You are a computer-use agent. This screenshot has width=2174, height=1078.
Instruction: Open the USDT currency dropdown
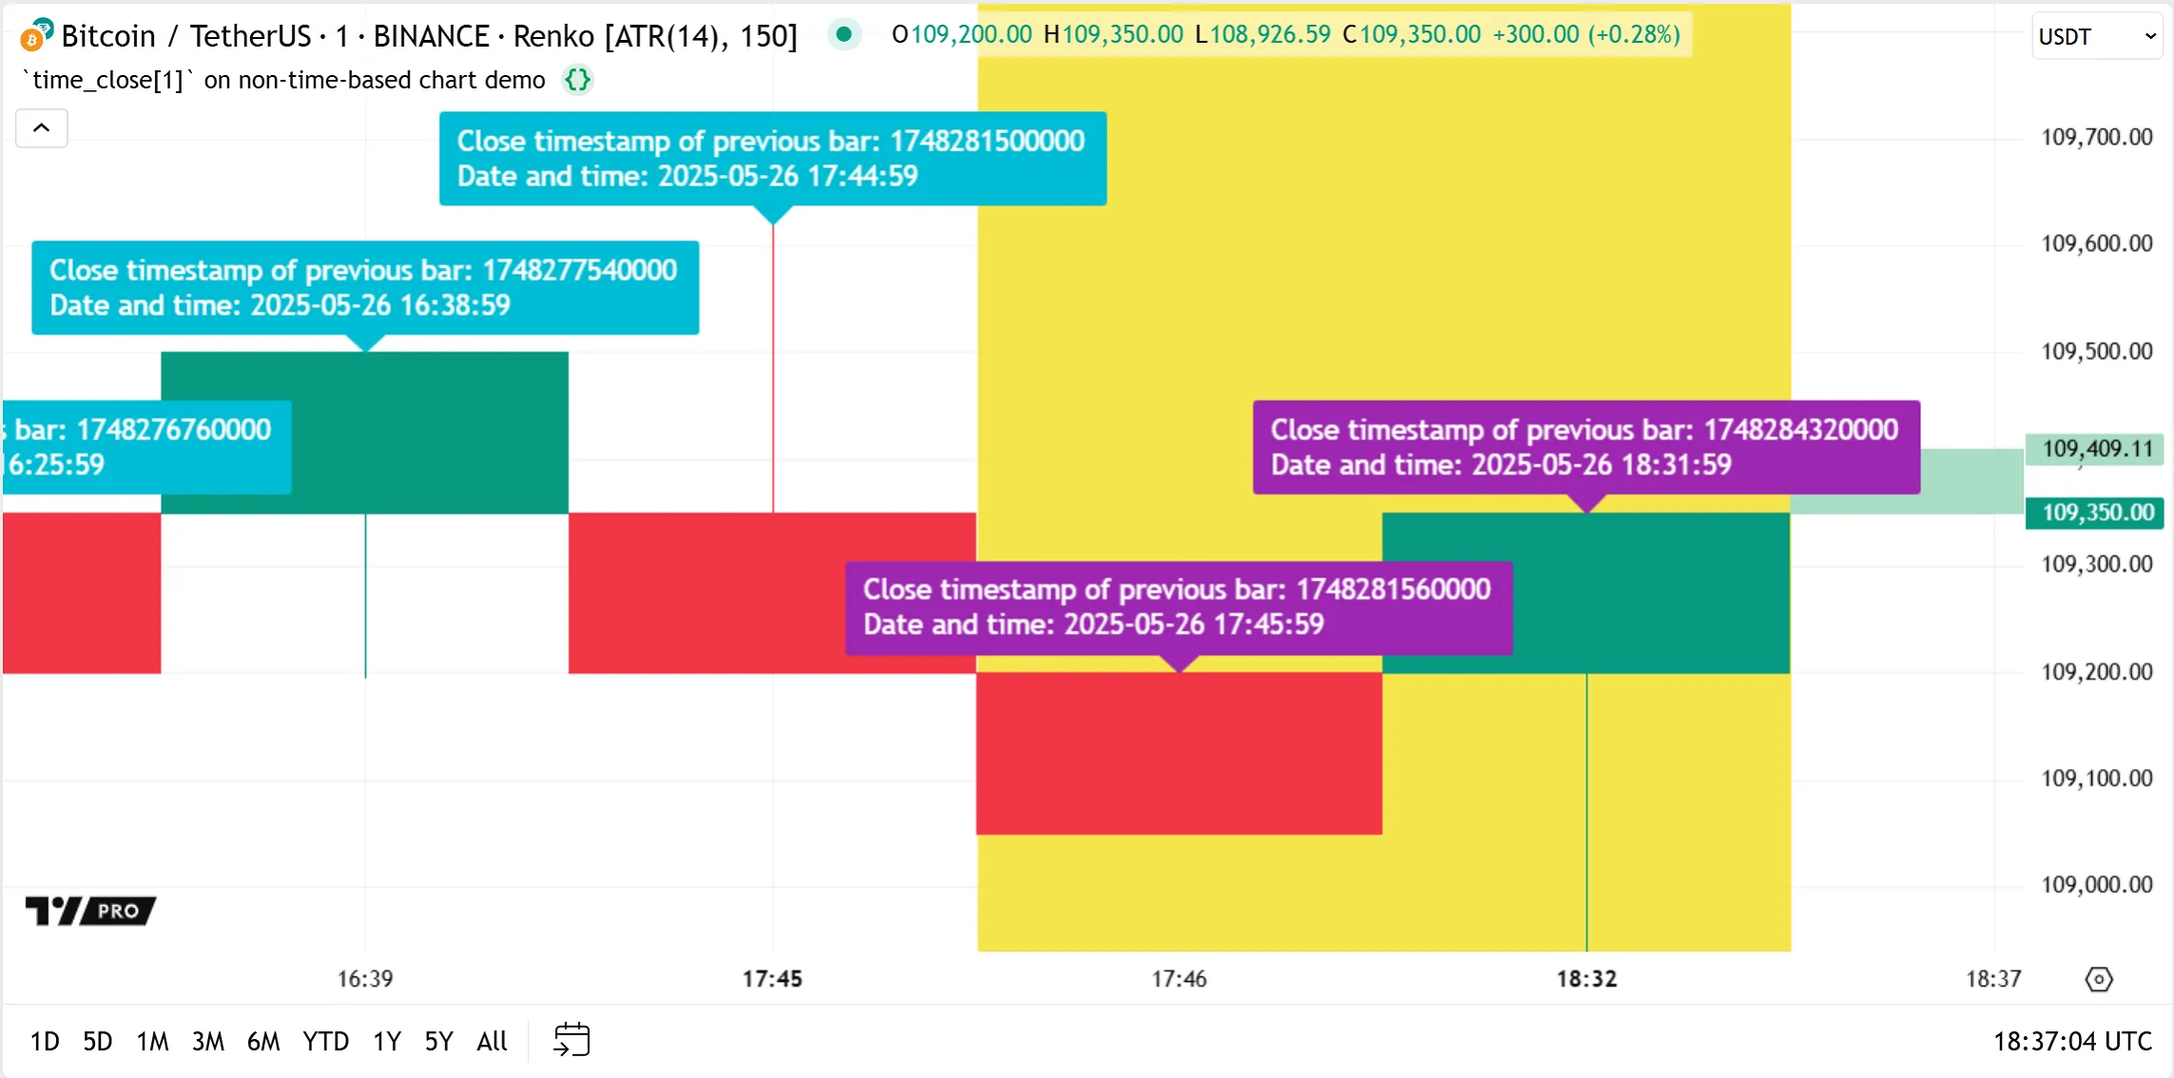click(2096, 37)
